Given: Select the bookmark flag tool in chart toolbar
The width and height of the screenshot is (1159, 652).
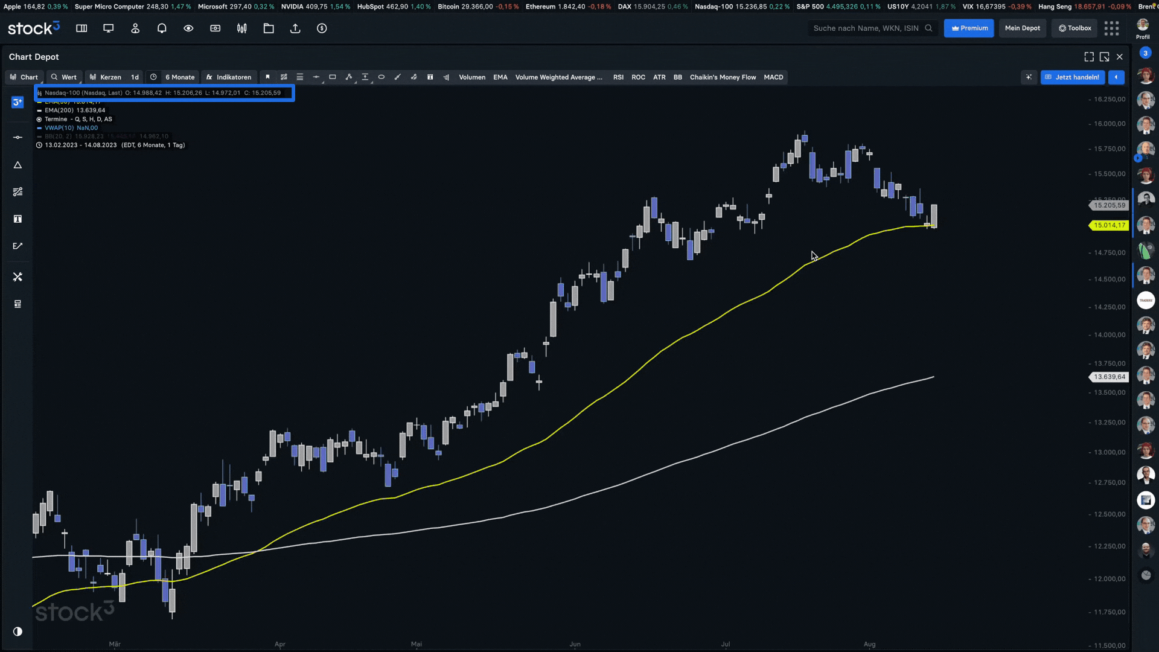Looking at the screenshot, I should click(267, 77).
